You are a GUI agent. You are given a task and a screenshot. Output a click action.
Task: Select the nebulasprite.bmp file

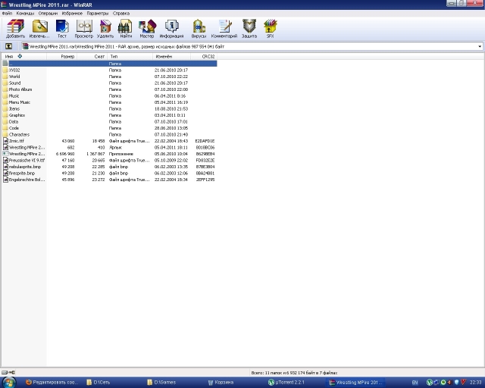[x=109, y=167]
